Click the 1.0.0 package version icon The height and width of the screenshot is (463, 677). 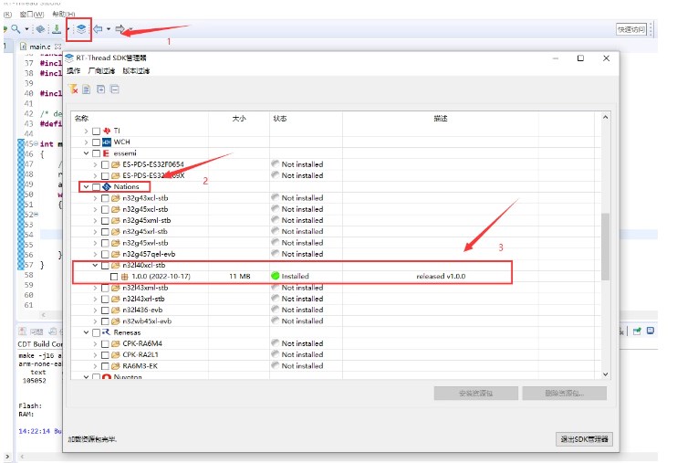[124, 276]
